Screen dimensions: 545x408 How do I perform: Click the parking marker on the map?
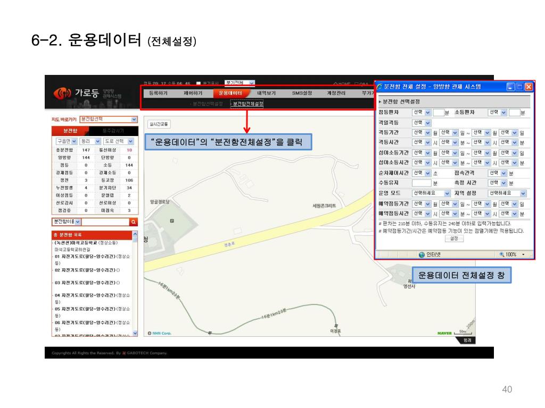click(172, 220)
